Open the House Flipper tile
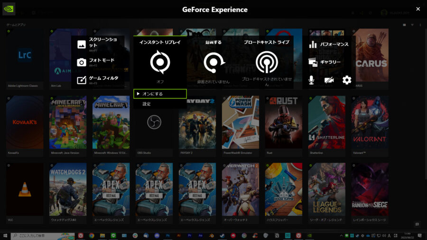427x240 pixels. point(284,193)
